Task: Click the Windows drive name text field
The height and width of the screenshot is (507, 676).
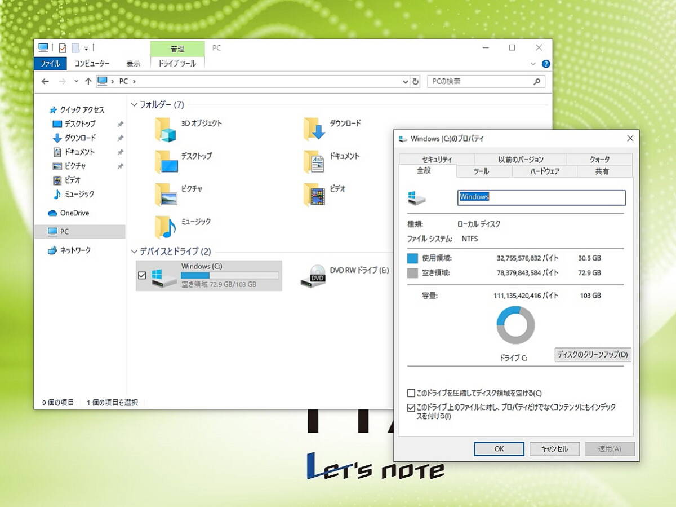Action: [x=541, y=197]
